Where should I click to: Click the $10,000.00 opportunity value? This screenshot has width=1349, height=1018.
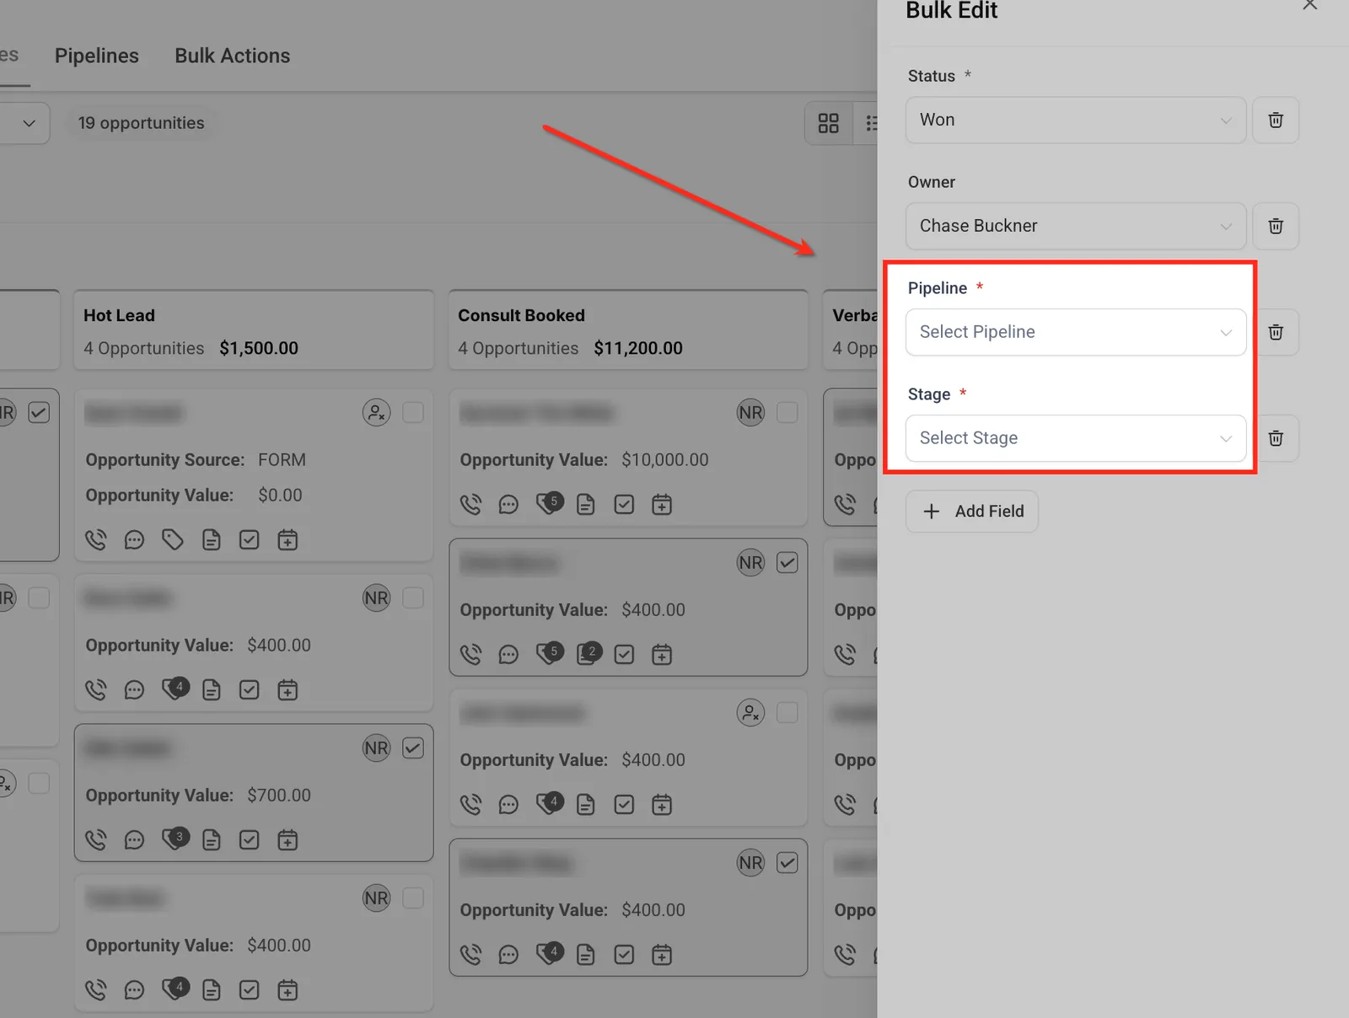[665, 460]
